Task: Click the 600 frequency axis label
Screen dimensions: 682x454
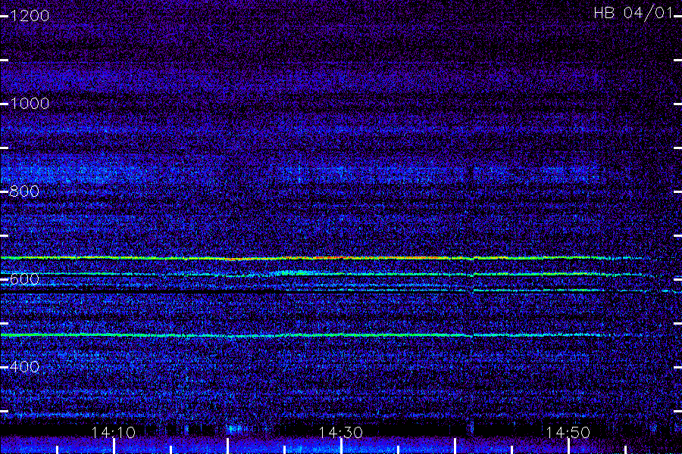Action: click(x=24, y=279)
